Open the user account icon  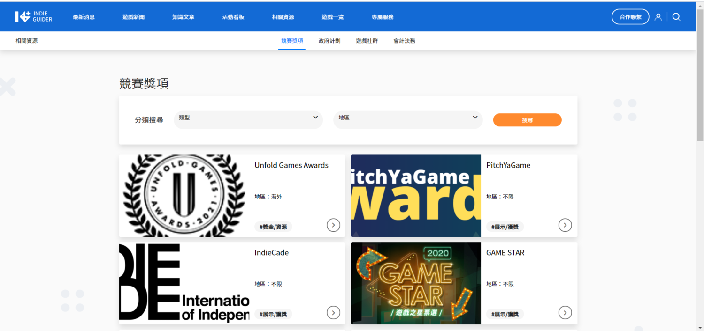[658, 17]
